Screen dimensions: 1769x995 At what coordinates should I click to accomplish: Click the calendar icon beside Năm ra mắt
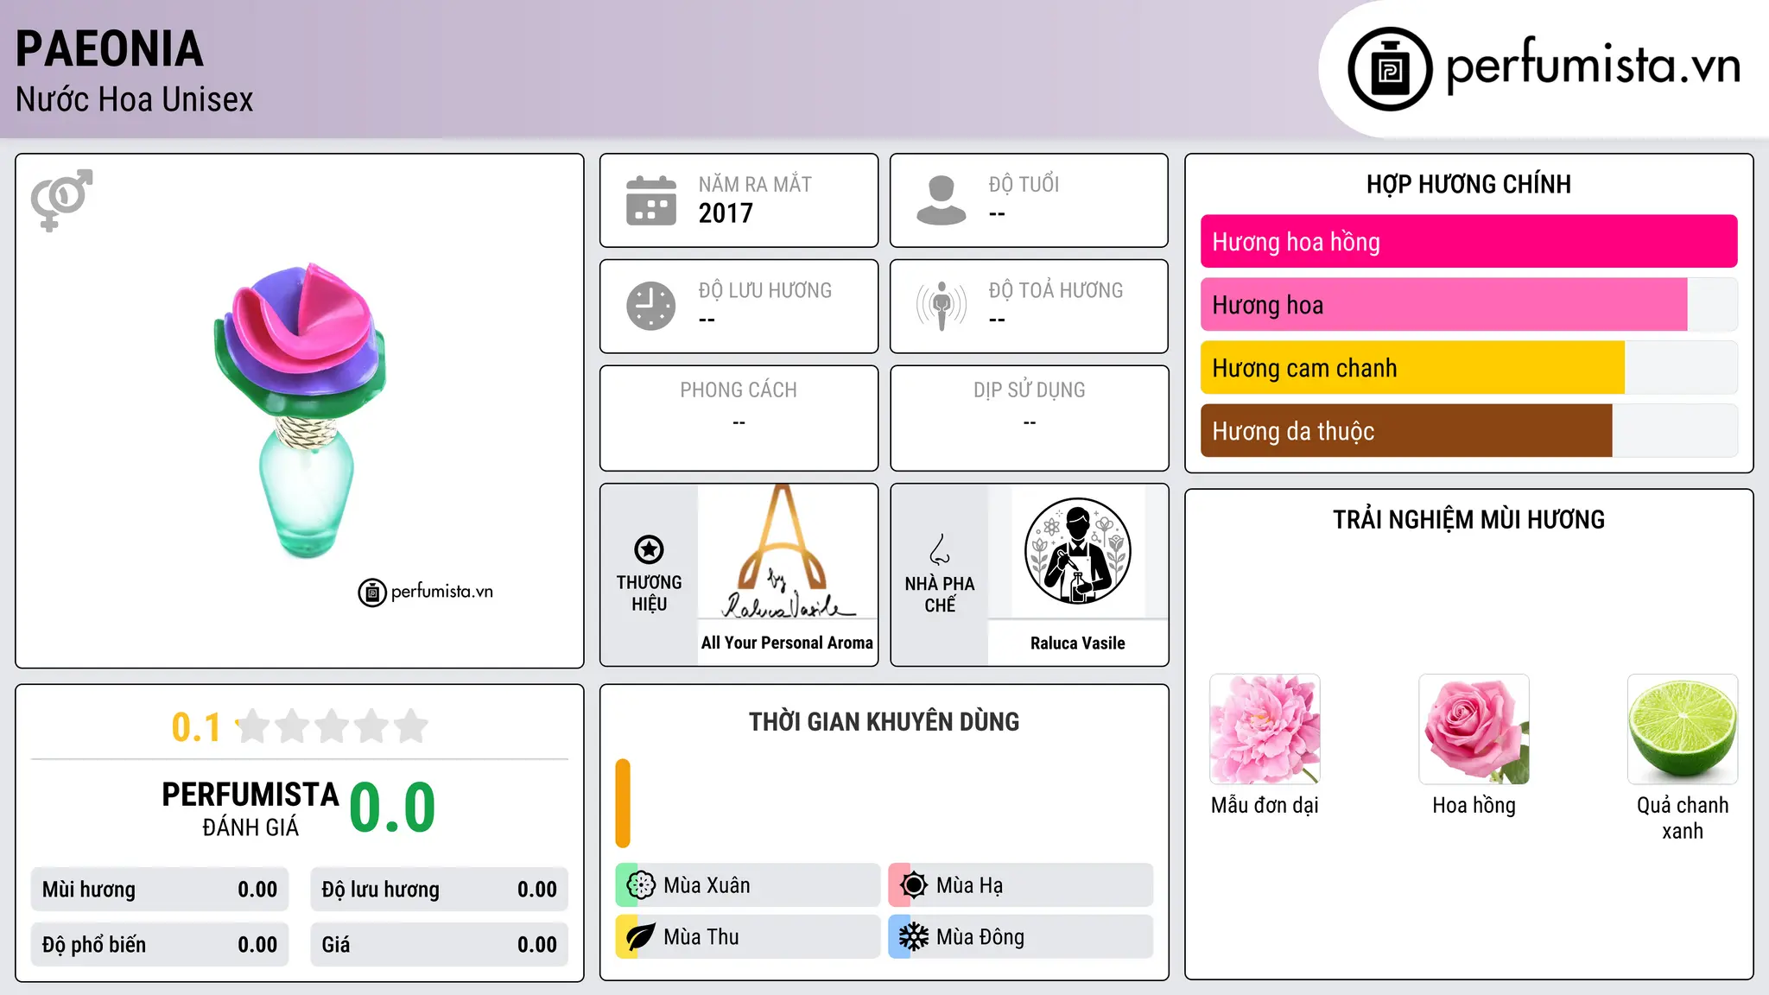tap(651, 200)
